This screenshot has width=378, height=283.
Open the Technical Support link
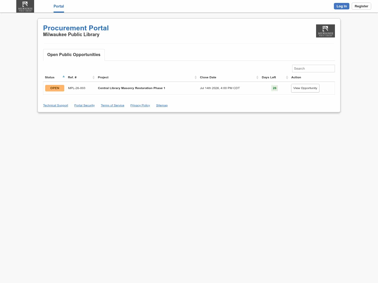(x=55, y=105)
